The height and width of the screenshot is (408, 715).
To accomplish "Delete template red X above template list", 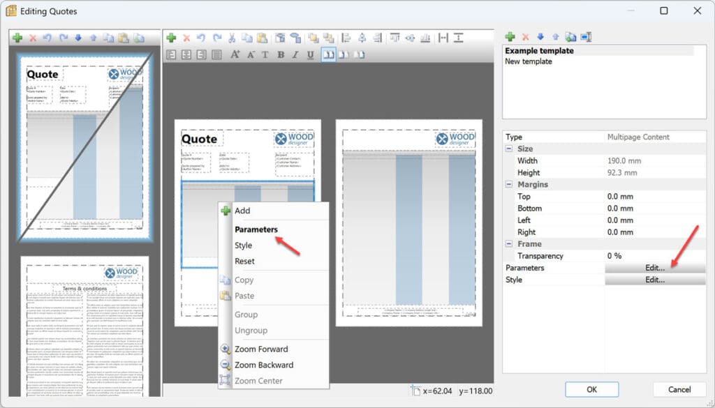I will click(525, 36).
